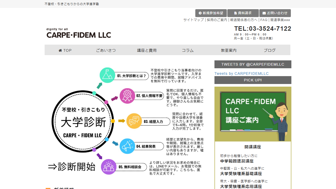This screenshot has height=189, width=336.
Task: Click purple arrow pointing to step 05
Action: pos(99,156)
